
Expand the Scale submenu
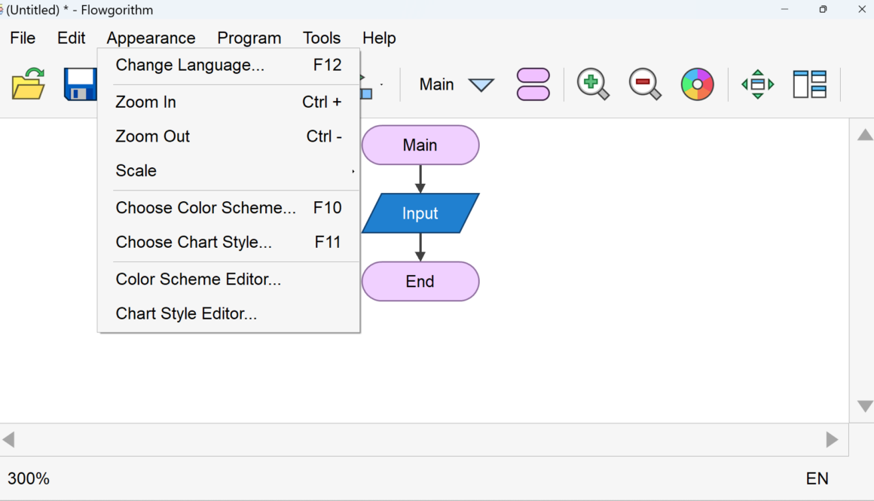[228, 170]
